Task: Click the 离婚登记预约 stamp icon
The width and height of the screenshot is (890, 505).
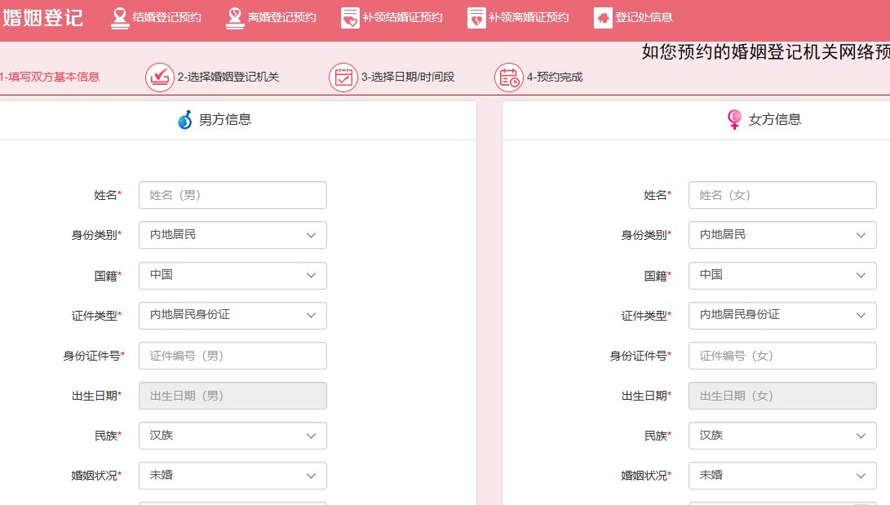Action: pyautogui.click(x=235, y=17)
